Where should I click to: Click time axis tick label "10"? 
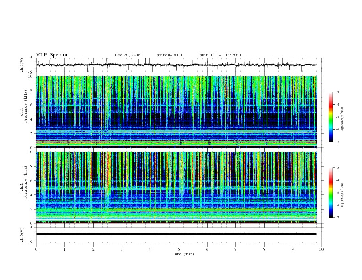click(x=321, y=249)
